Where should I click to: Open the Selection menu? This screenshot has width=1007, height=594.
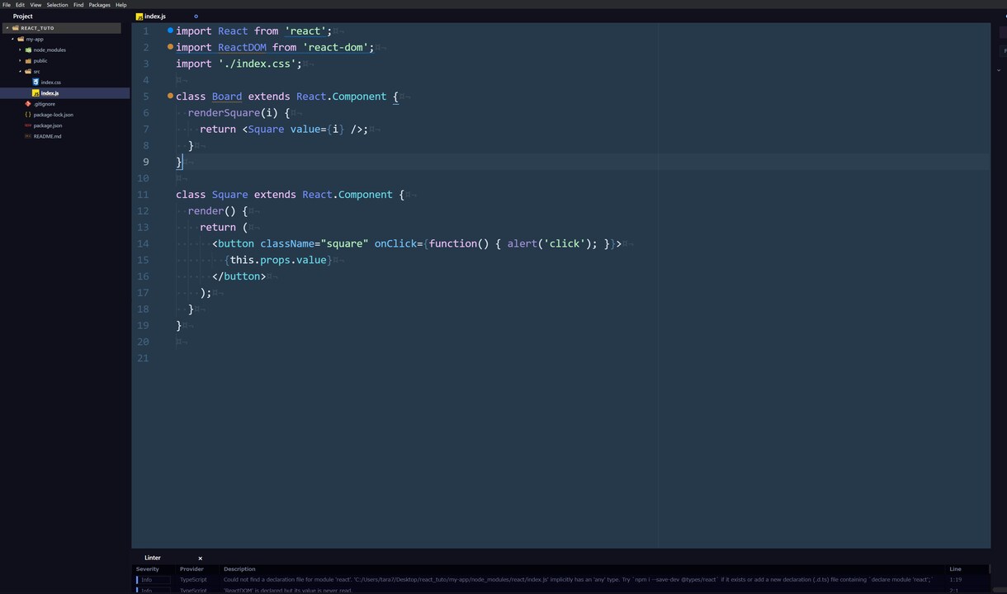[57, 5]
